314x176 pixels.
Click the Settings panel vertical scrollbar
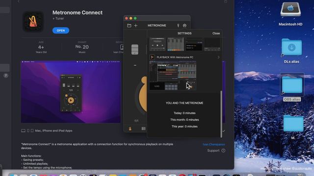(x=221, y=114)
